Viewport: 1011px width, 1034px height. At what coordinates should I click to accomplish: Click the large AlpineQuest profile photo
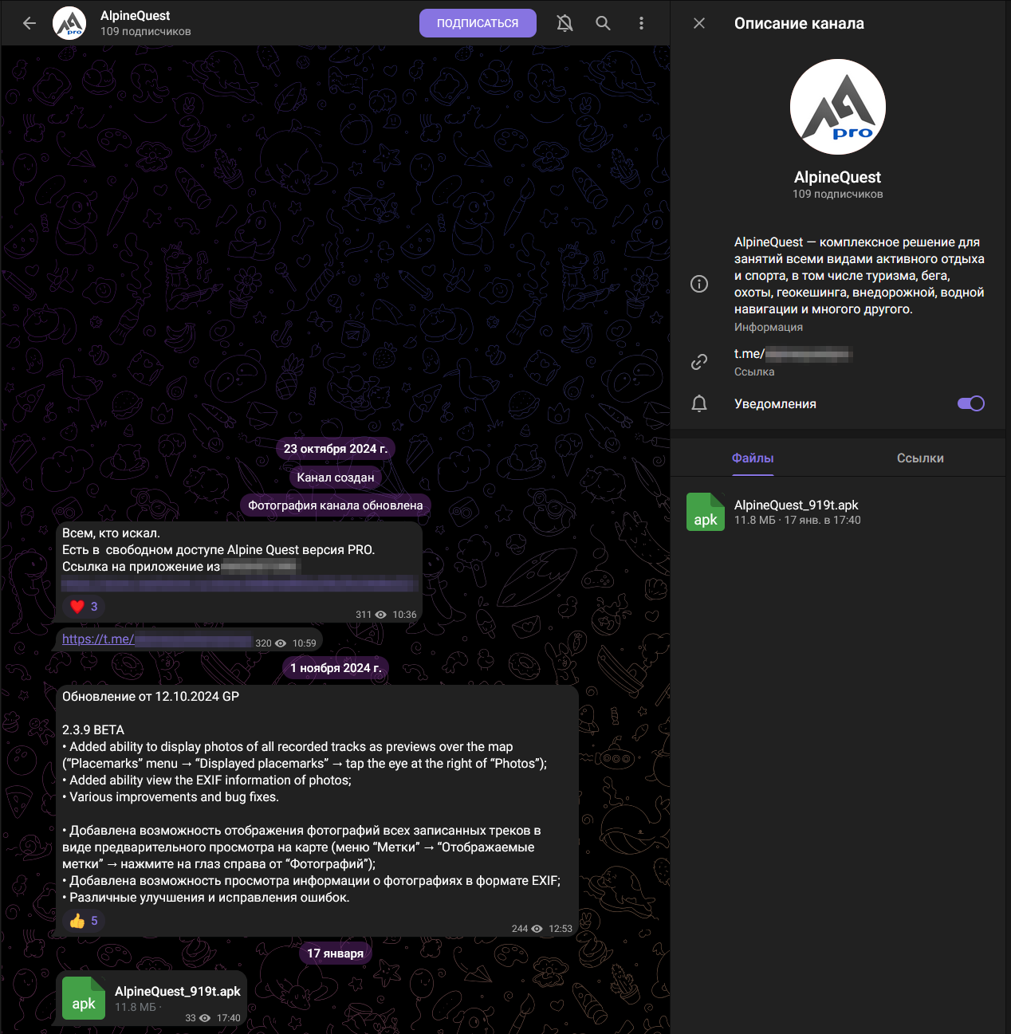(837, 106)
